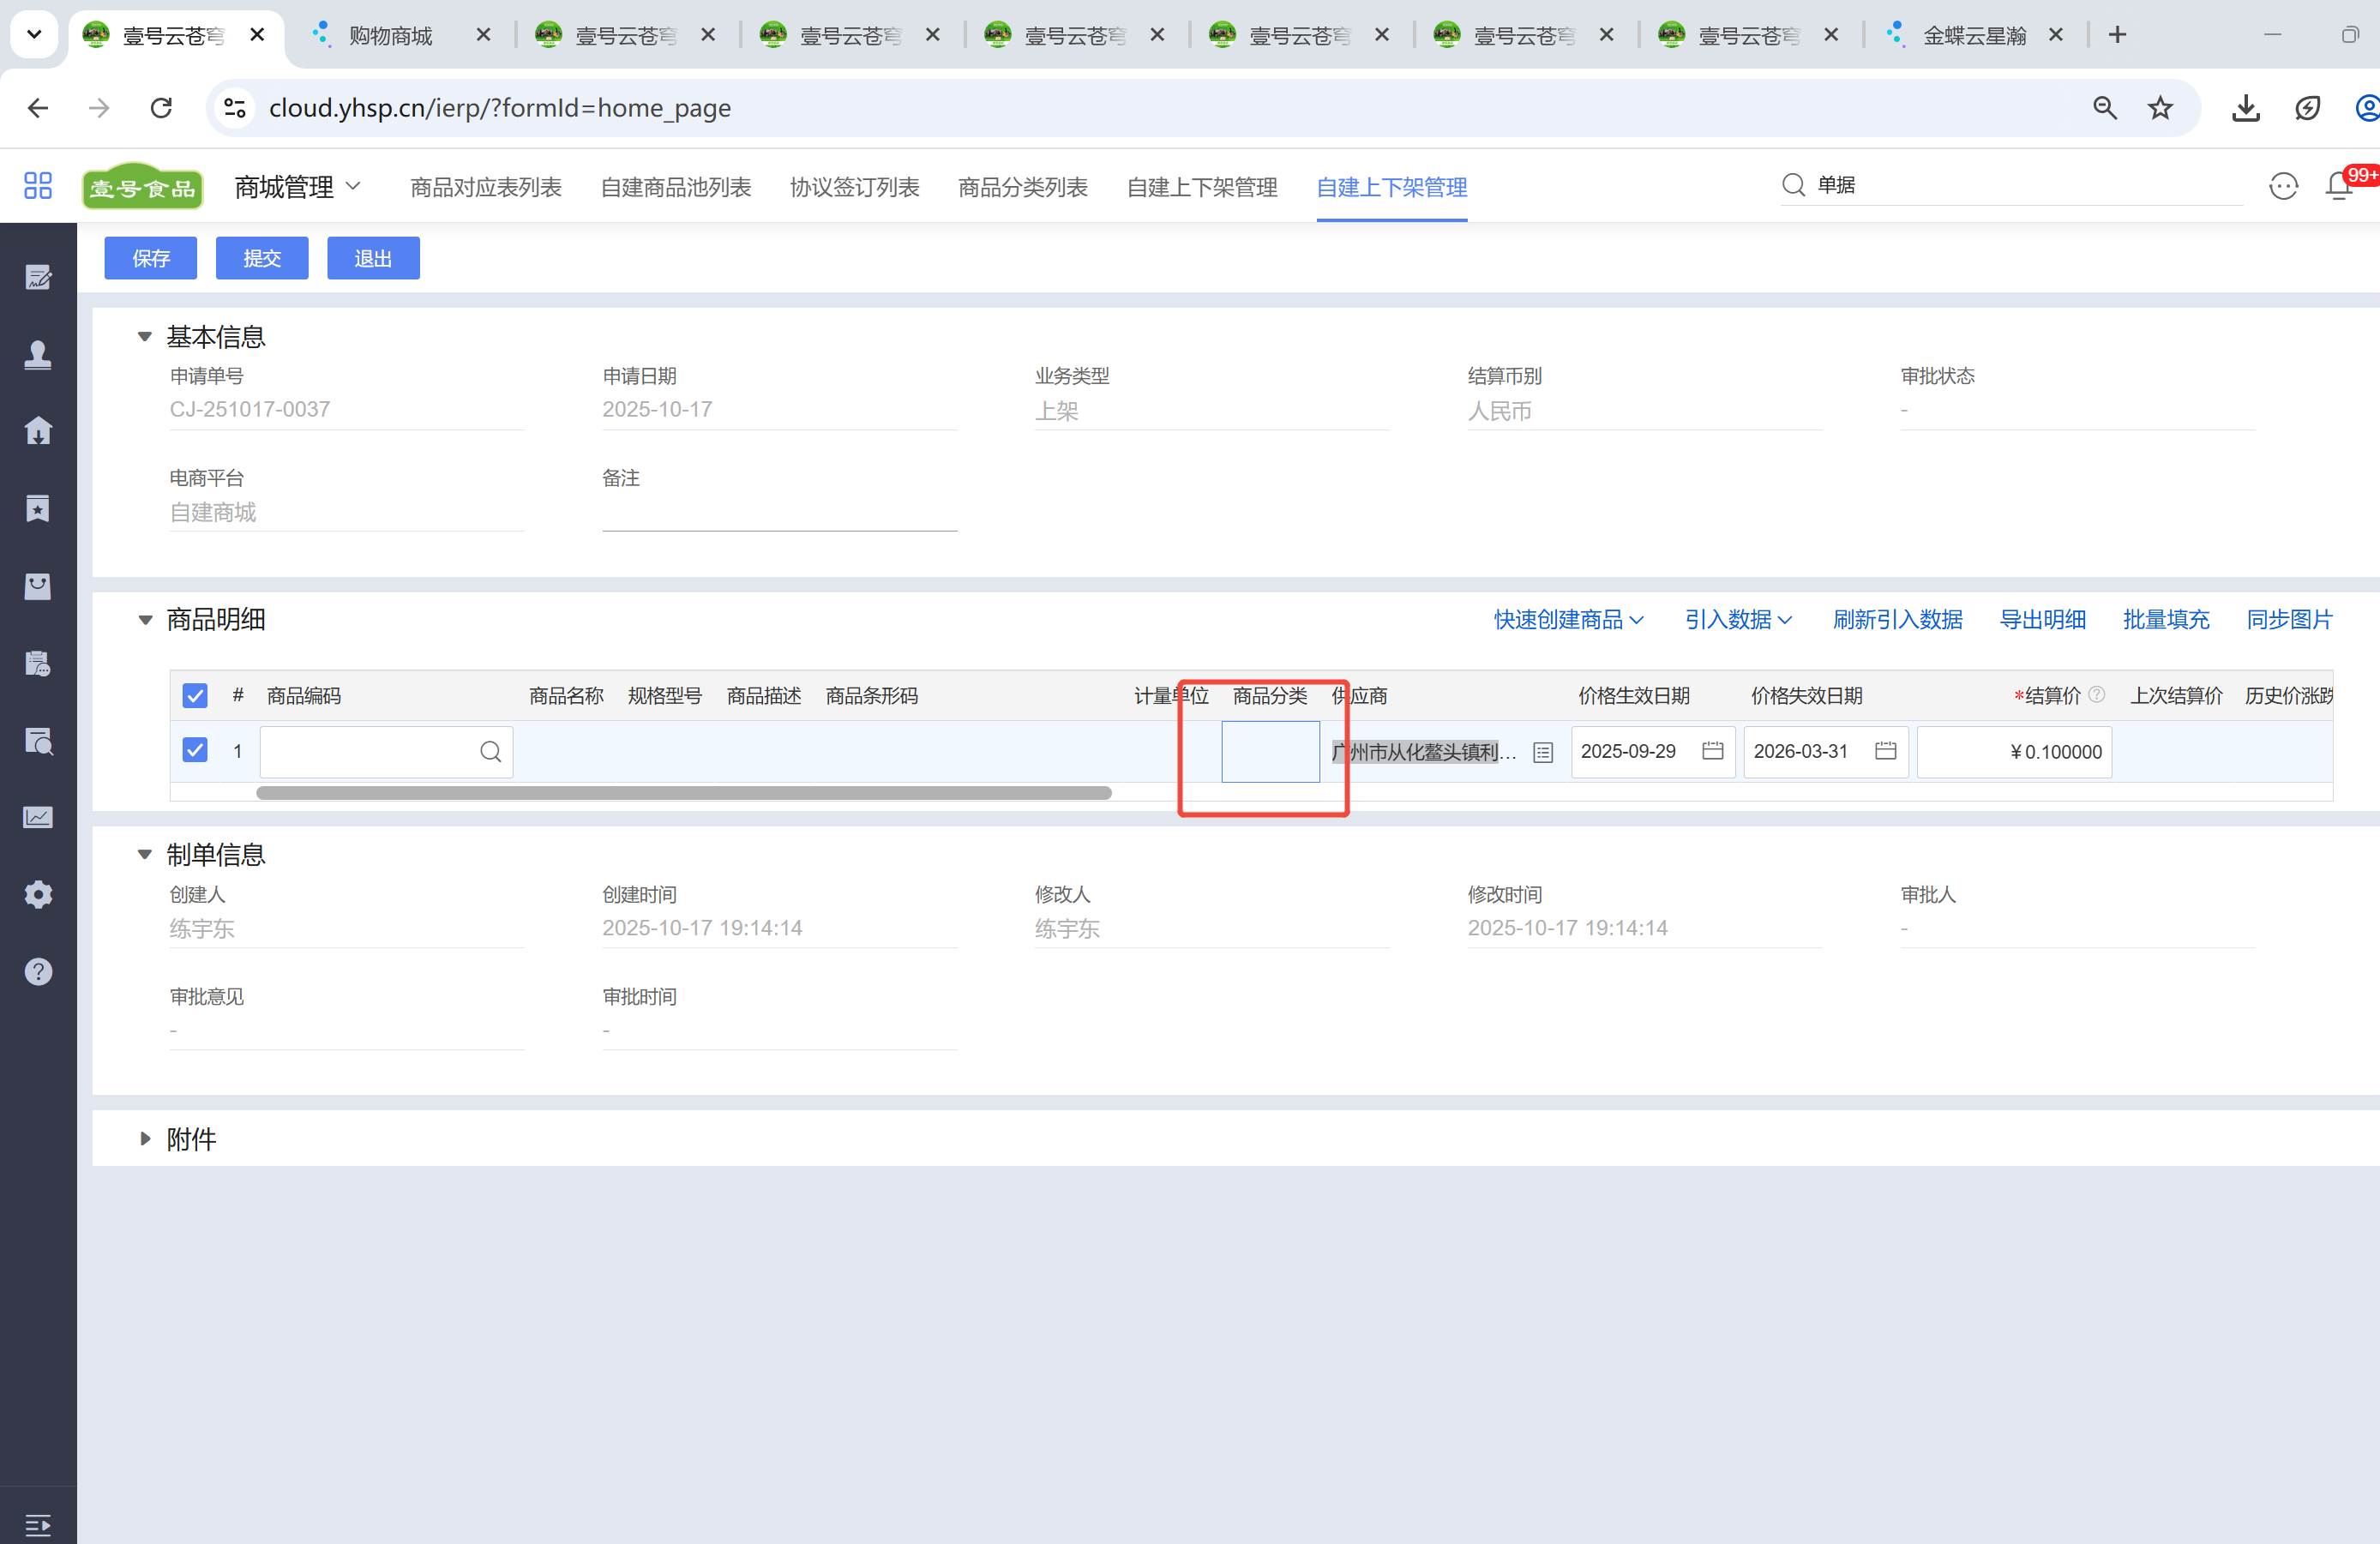The height and width of the screenshot is (1544, 2380).
Task: Click the help question mark sidebar icon
Action: coord(38,971)
